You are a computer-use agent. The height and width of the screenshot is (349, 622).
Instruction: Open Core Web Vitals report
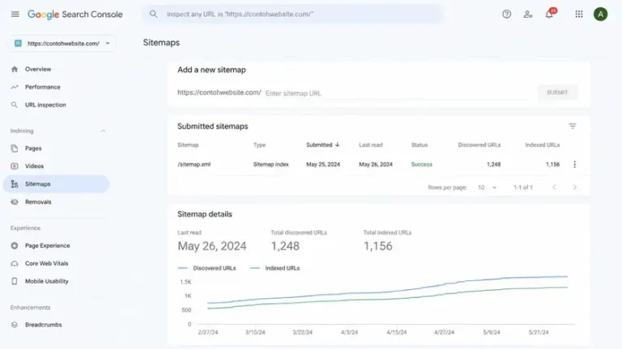[46, 263]
